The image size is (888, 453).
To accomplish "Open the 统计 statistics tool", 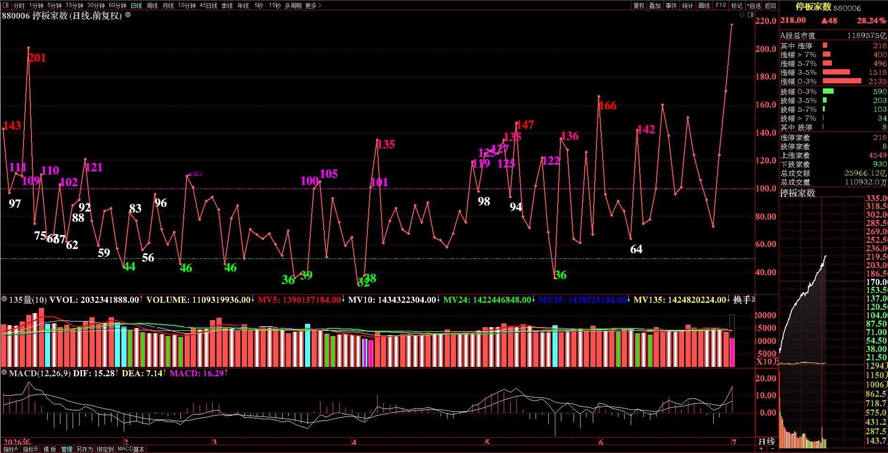I will [x=687, y=6].
